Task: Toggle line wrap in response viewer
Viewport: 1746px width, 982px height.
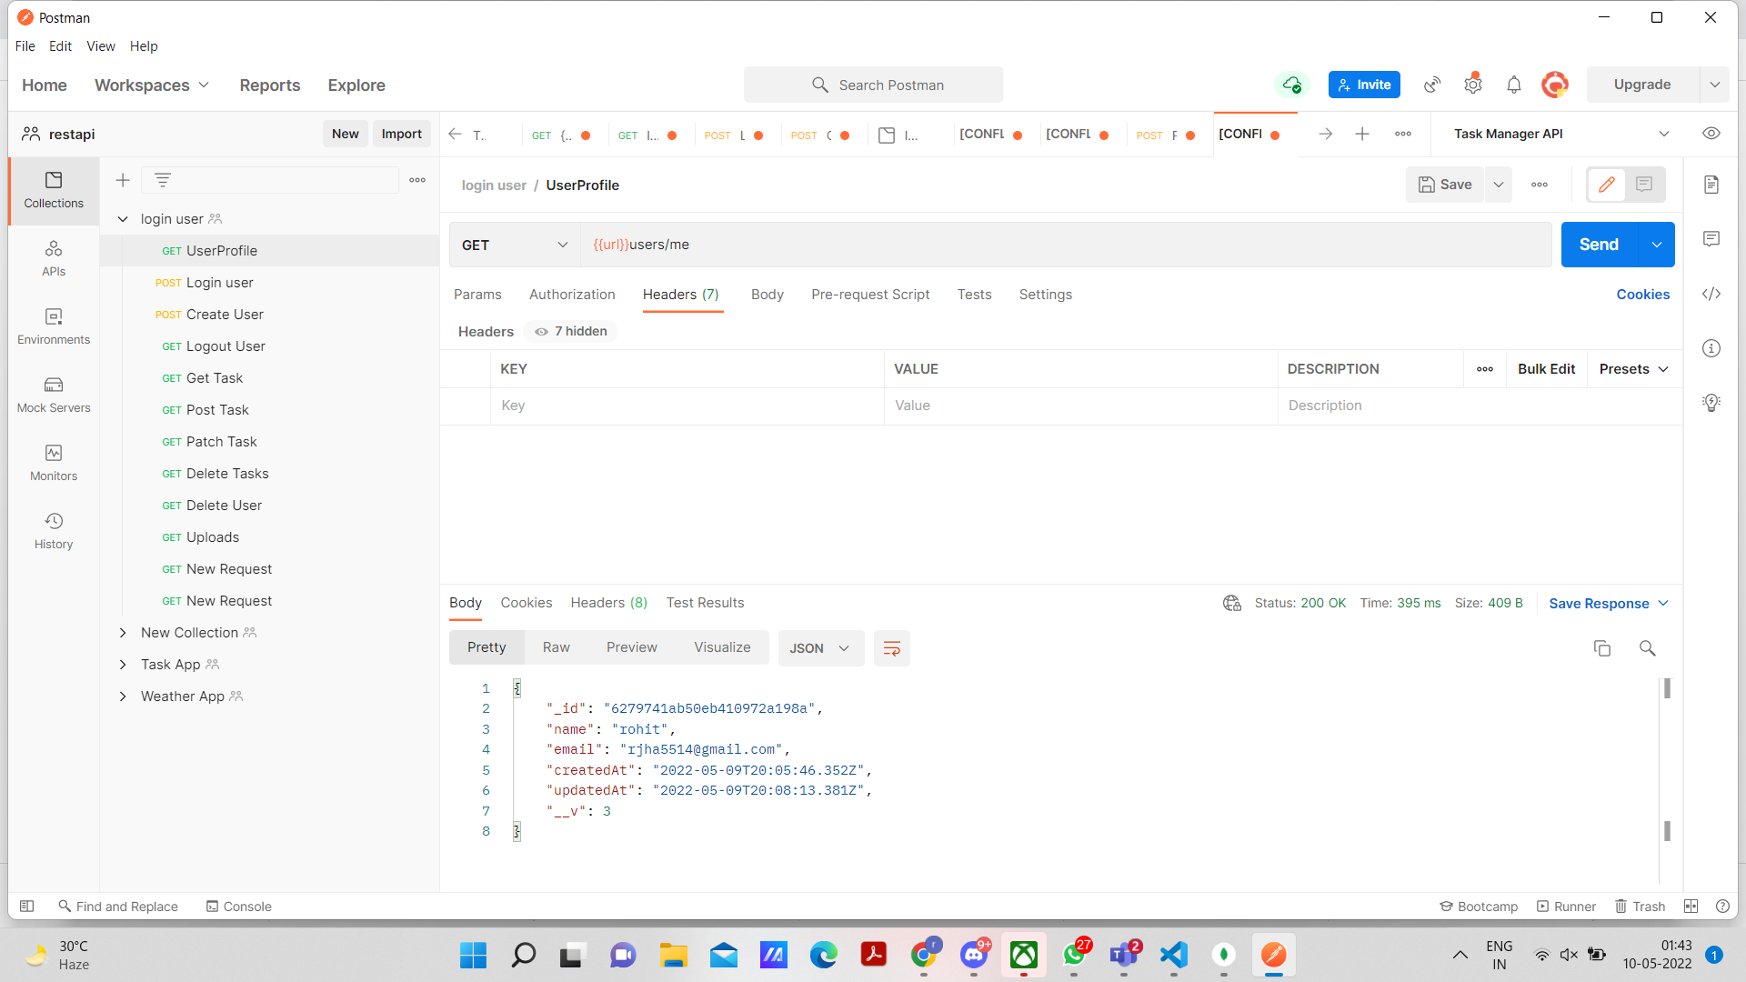Action: click(x=892, y=648)
